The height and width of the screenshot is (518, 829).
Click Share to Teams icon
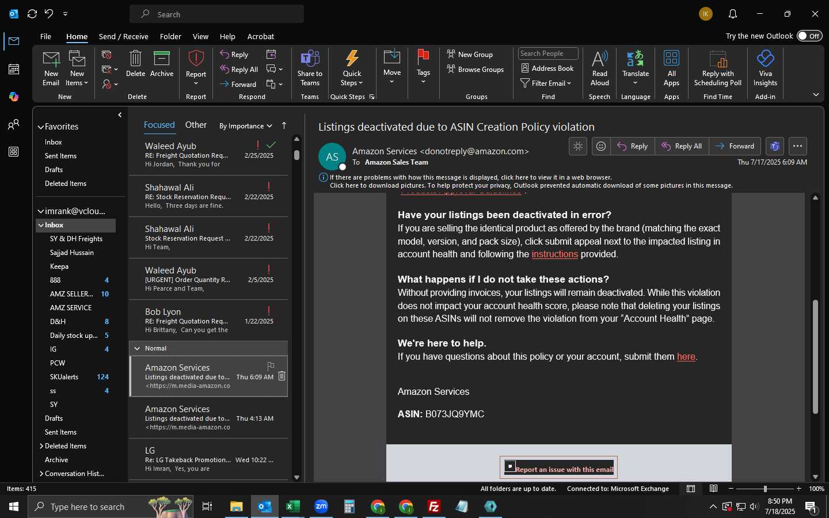pos(310,68)
